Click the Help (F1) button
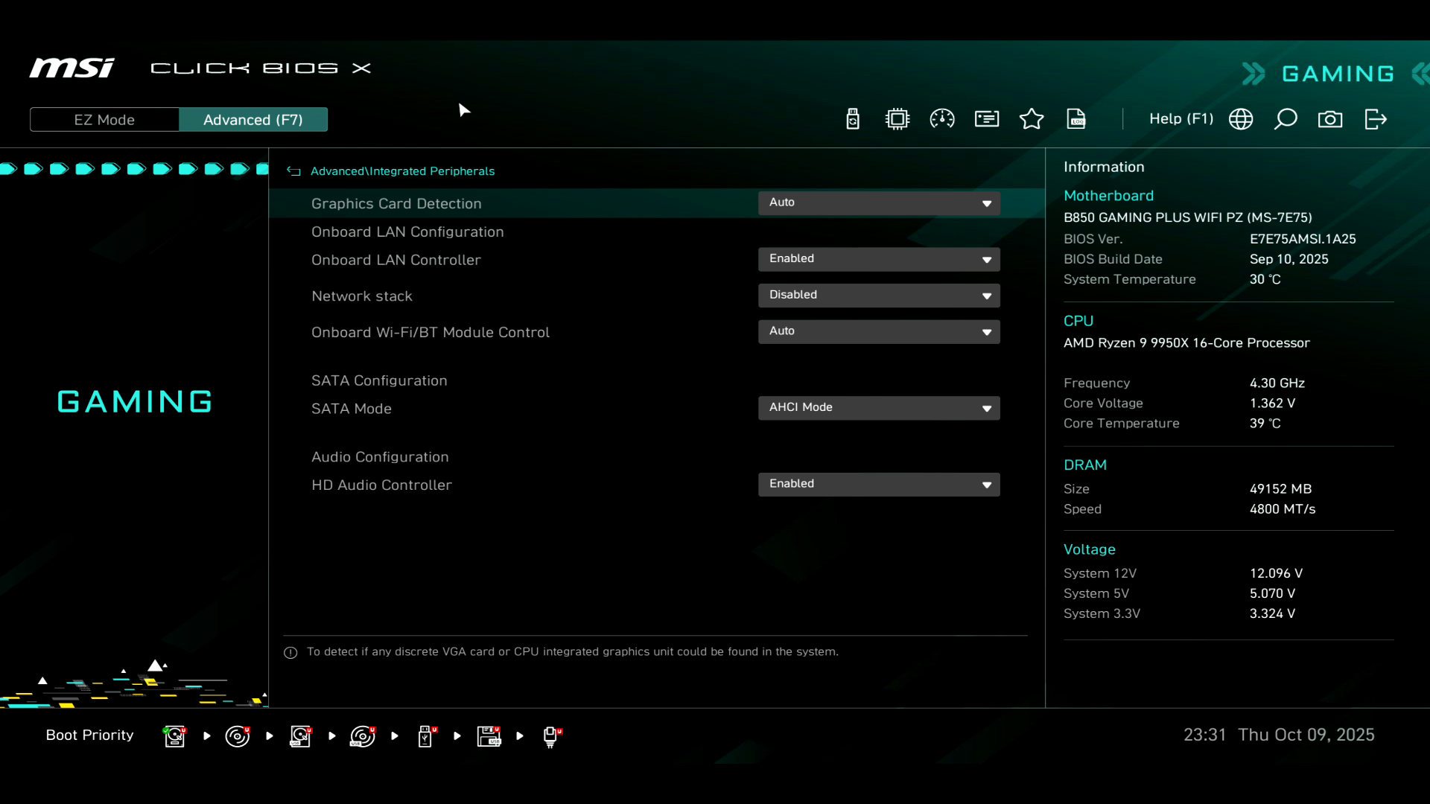This screenshot has height=804, width=1430. [x=1180, y=119]
